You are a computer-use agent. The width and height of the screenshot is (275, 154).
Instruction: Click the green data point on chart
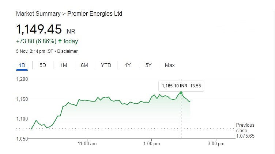point(181,93)
